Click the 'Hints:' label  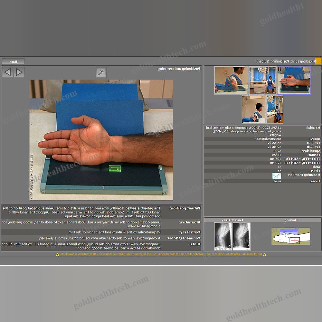point(195,244)
